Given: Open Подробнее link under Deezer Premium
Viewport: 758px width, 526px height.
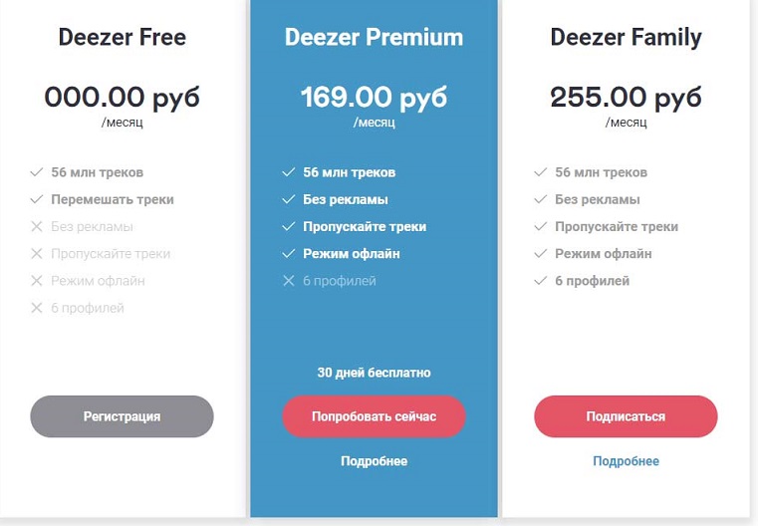Looking at the screenshot, I should pyautogui.click(x=374, y=461).
